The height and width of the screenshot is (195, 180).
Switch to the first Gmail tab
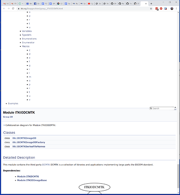pyautogui.click(x=6, y=4)
